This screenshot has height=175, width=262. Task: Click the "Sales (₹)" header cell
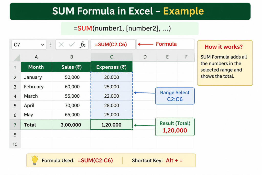coord(71,67)
